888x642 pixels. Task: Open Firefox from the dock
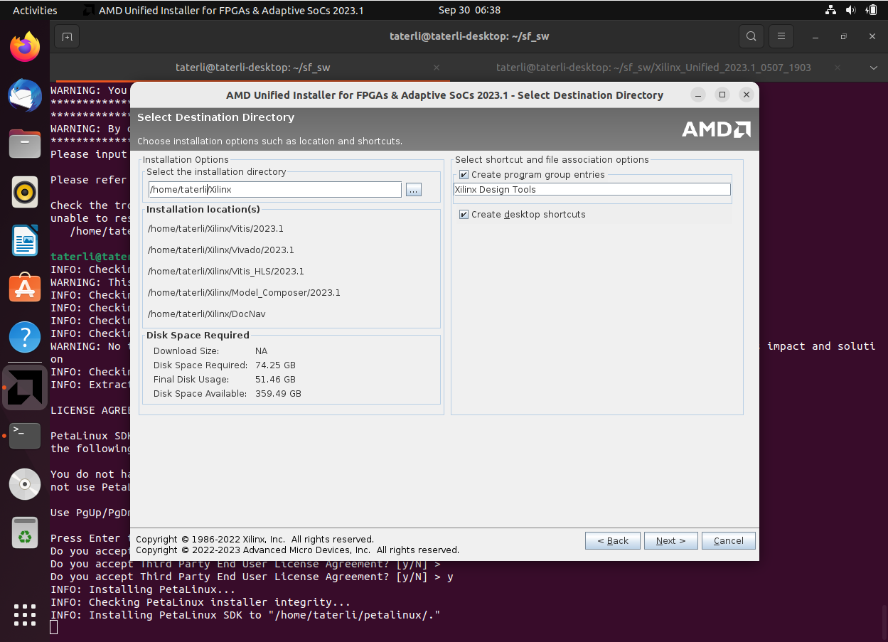point(25,48)
